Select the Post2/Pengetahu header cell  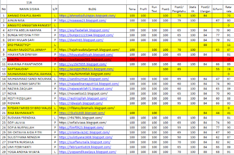179,9
